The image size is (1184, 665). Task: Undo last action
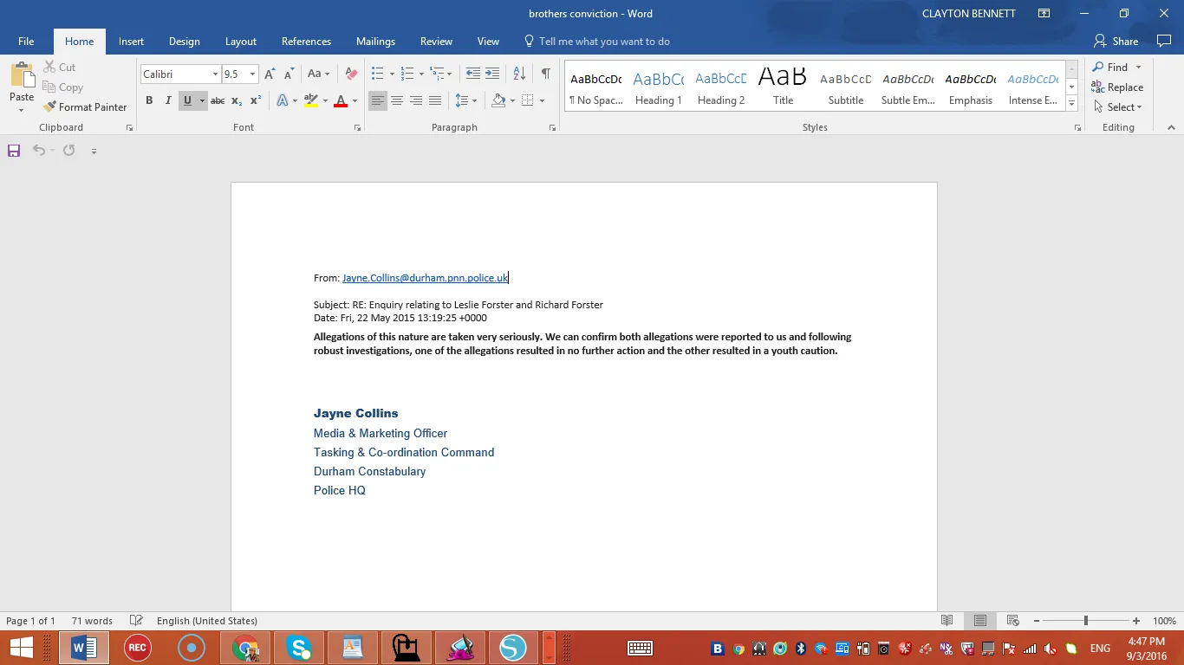(38, 150)
